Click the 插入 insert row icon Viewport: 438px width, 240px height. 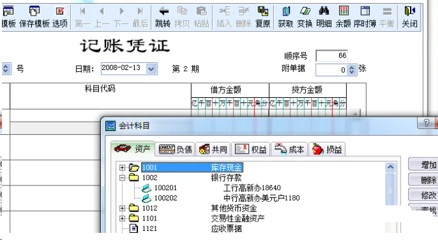tap(225, 17)
